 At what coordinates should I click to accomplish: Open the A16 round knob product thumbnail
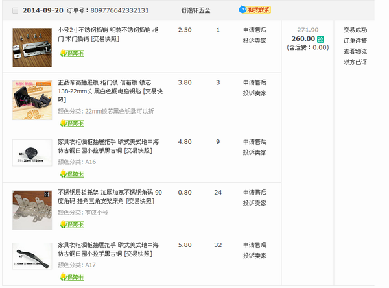[32, 153]
